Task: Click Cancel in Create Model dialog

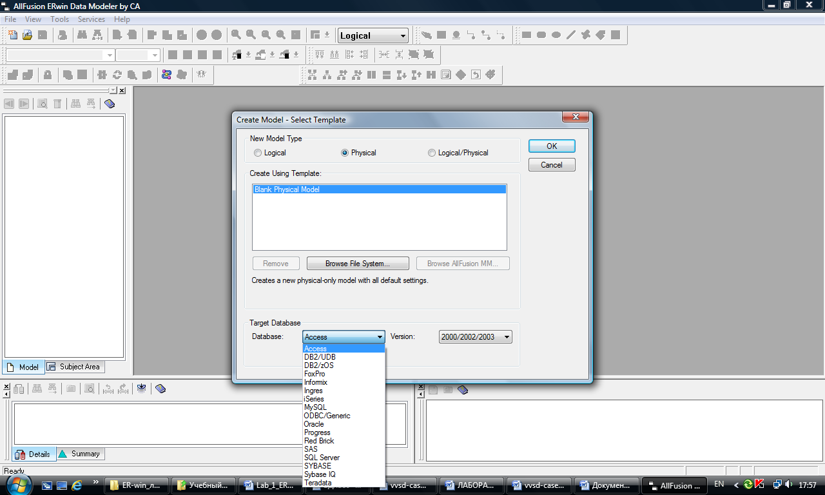Action: click(552, 165)
